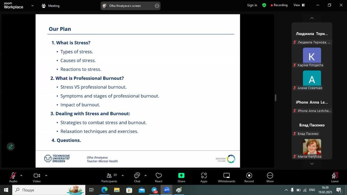Select Влад Пасенко's participant tile
This screenshot has height=195, width=347.
point(312,125)
